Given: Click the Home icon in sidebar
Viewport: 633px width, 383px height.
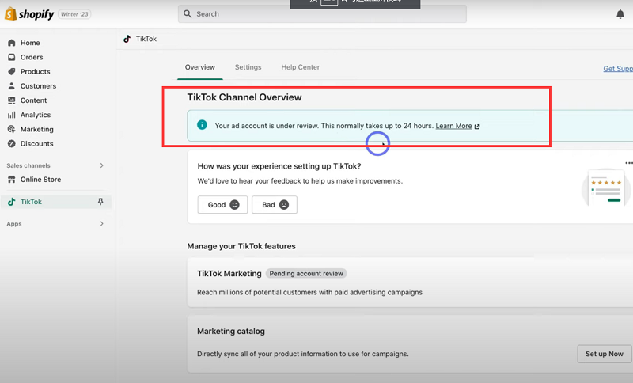Looking at the screenshot, I should pyautogui.click(x=12, y=43).
